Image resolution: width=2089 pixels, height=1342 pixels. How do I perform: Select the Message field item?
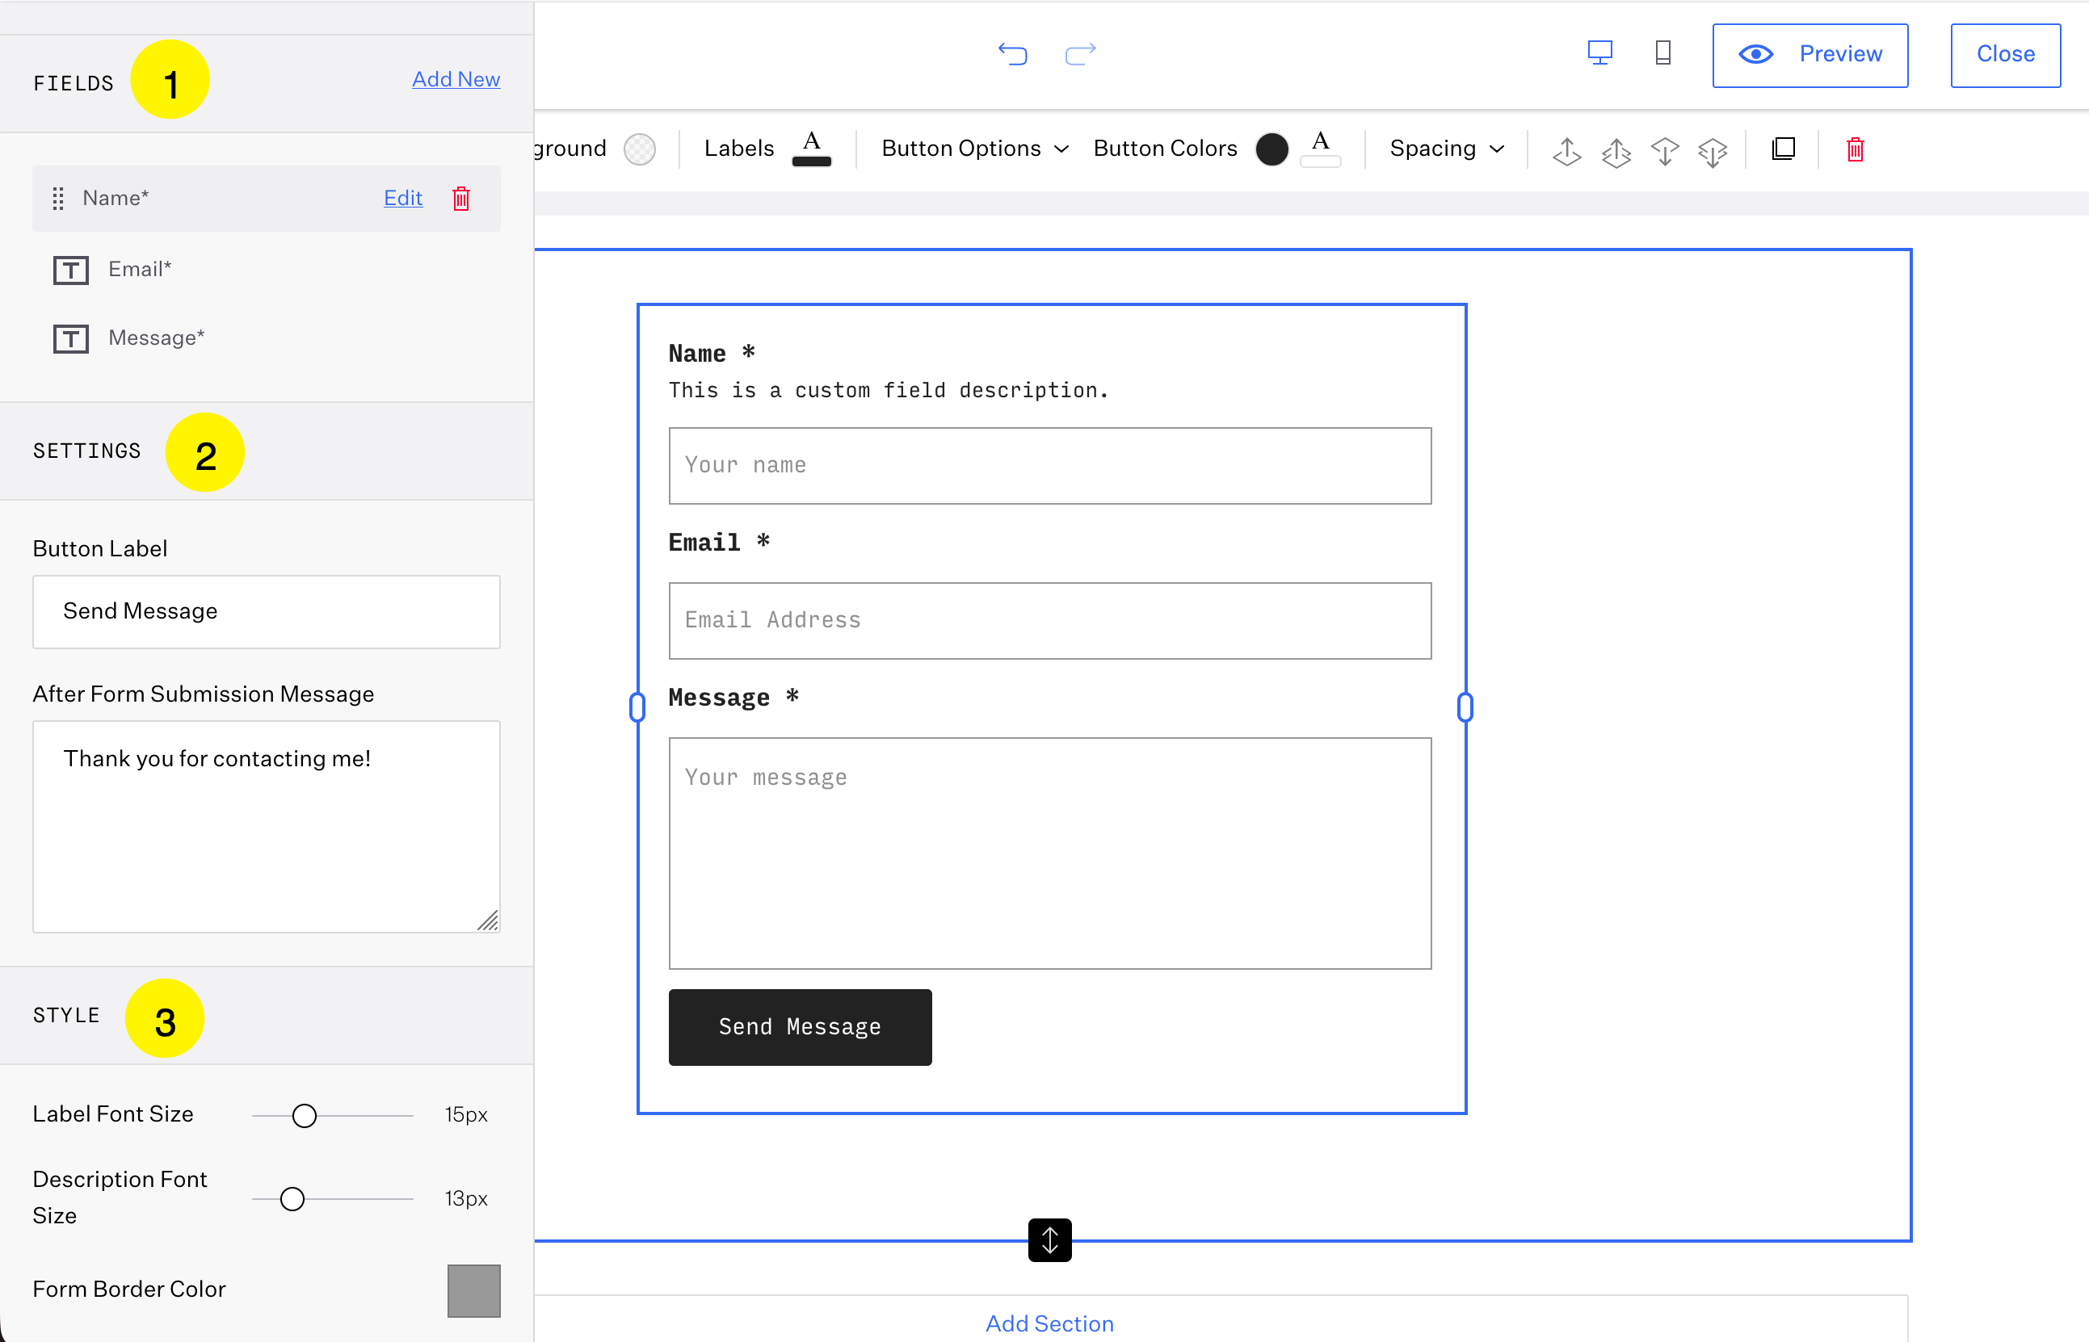(x=156, y=338)
